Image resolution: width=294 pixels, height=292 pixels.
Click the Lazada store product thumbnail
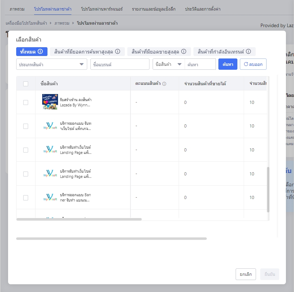50,102
